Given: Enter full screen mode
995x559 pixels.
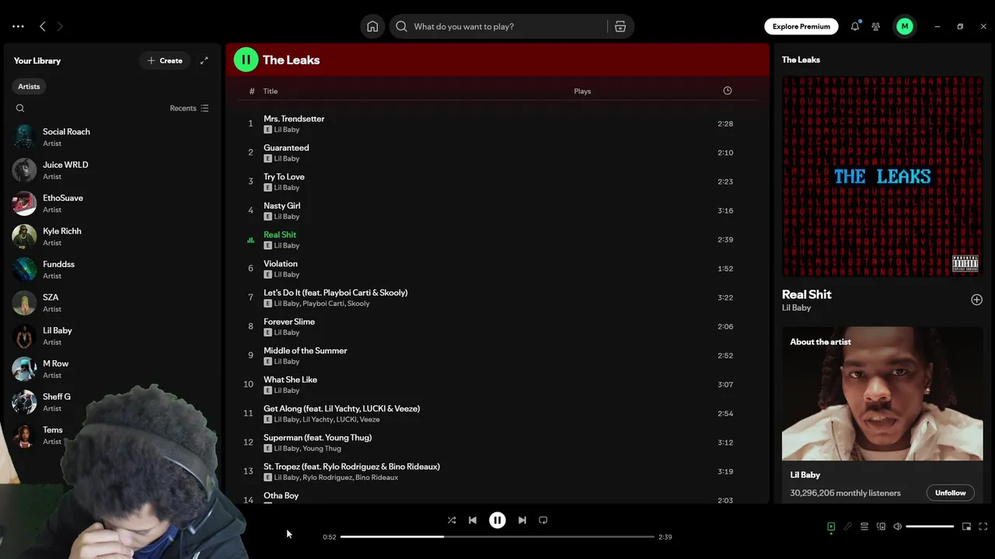Looking at the screenshot, I should pyautogui.click(x=983, y=526).
